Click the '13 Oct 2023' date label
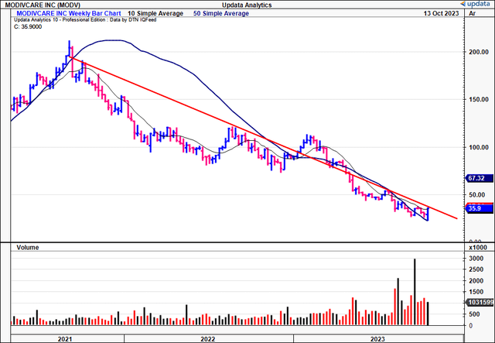The height and width of the screenshot is (343, 495). [441, 13]
